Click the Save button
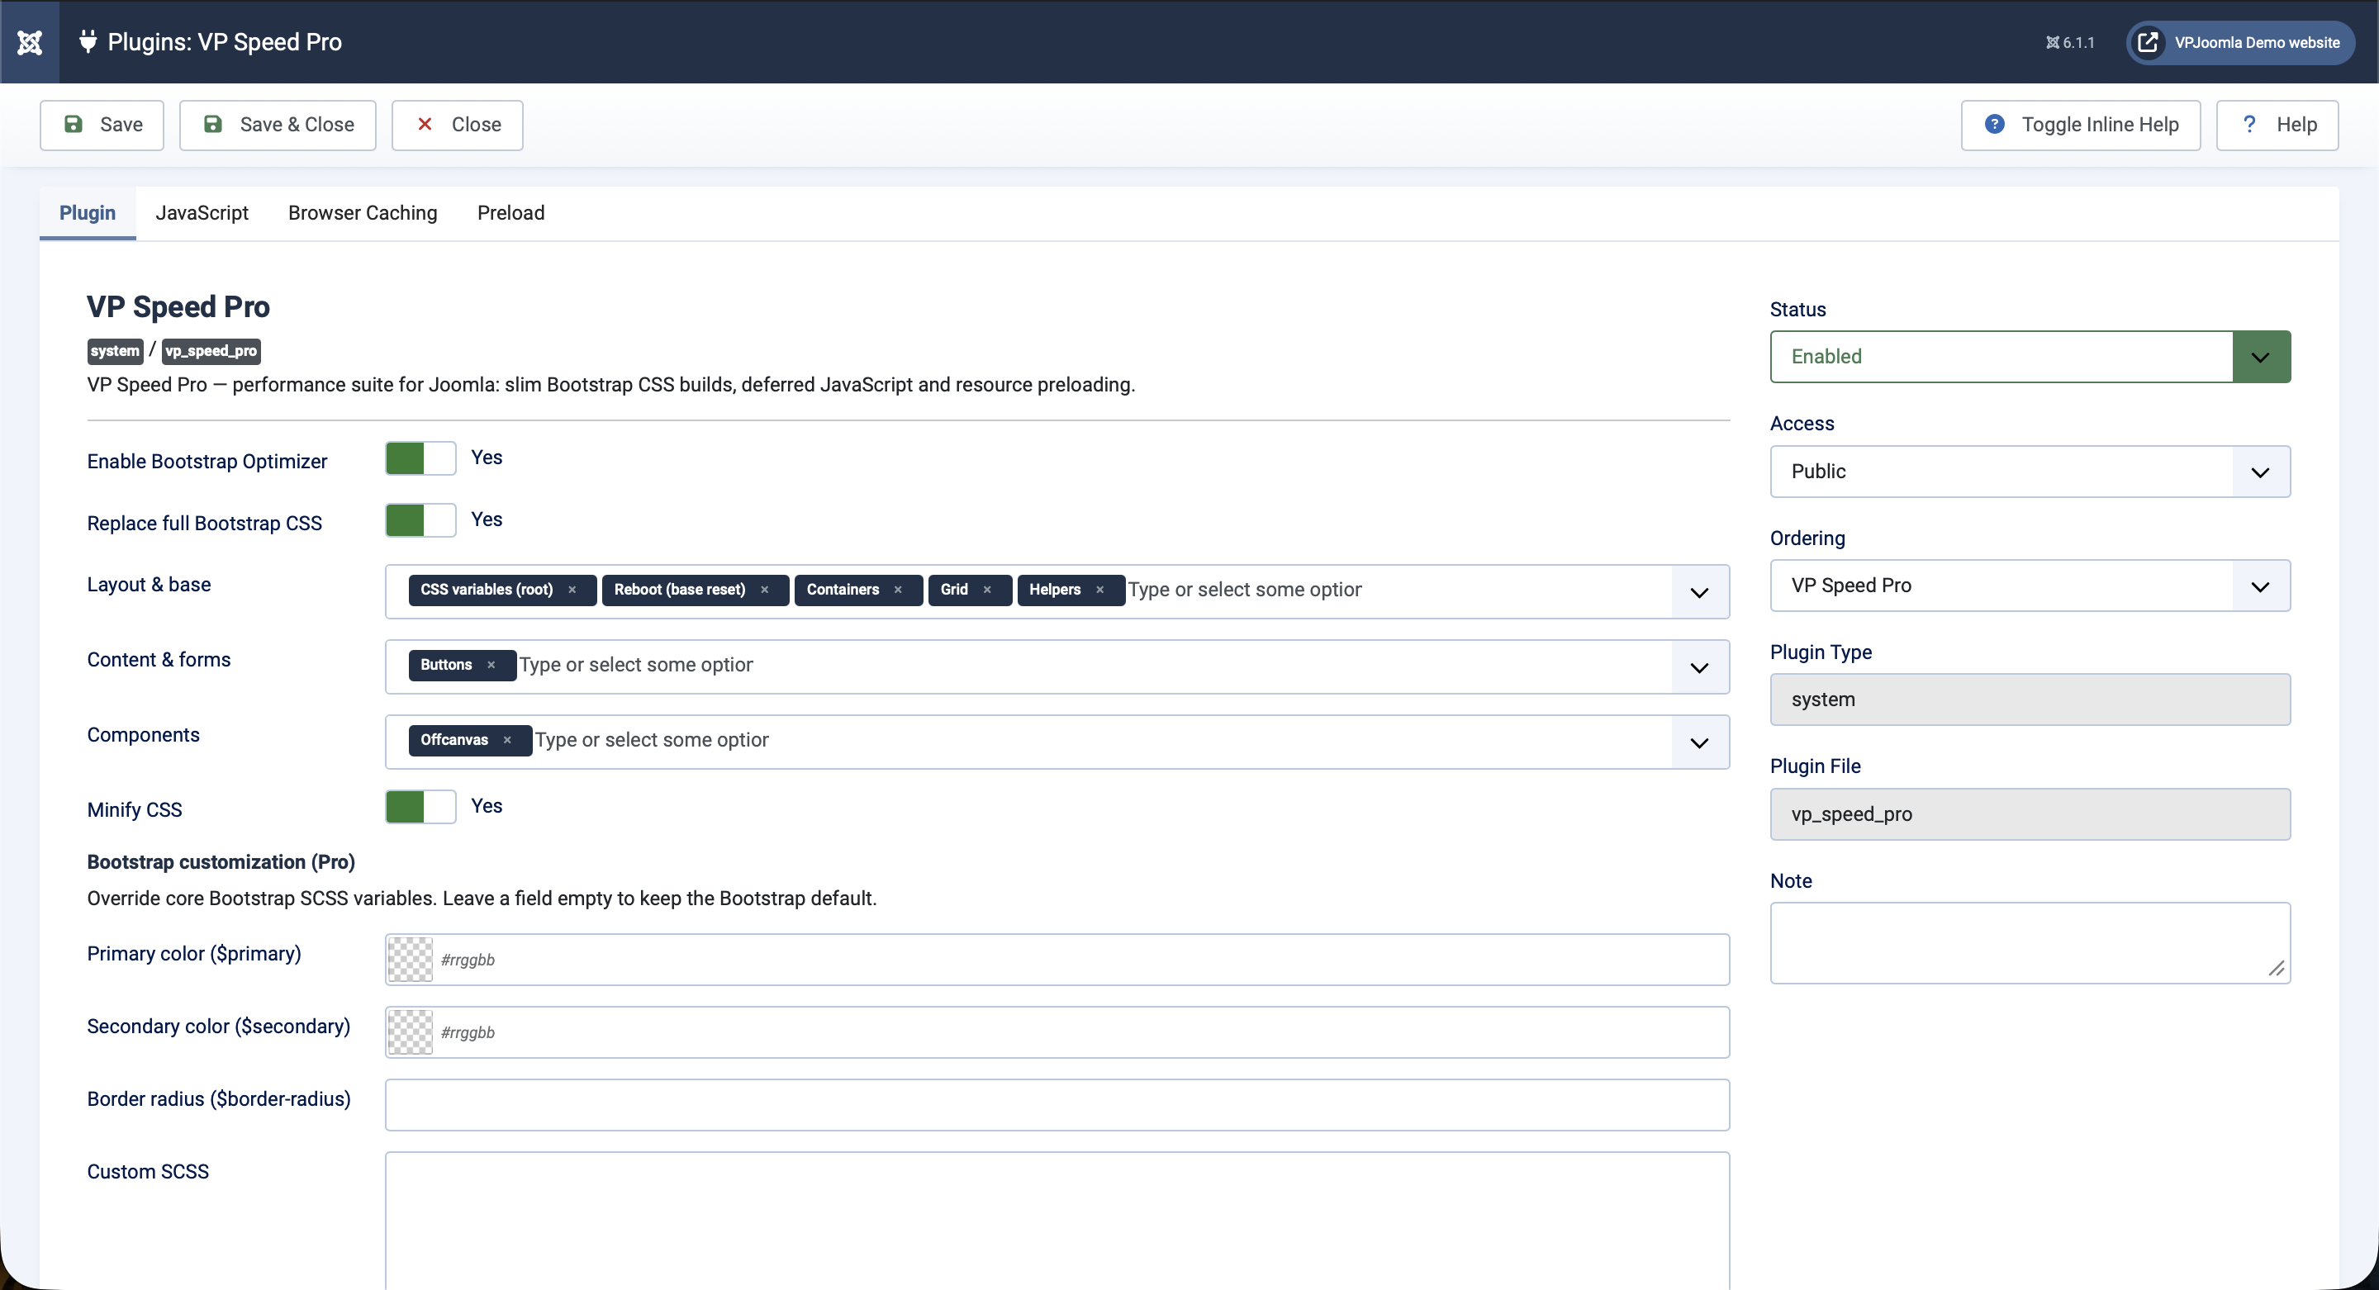 pos(102,126)
